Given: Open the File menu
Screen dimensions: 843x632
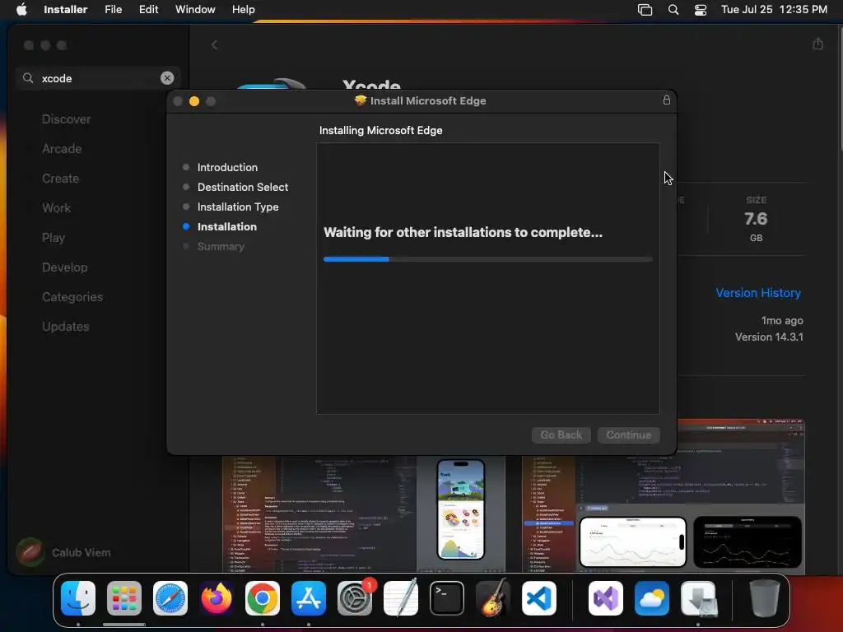Looking at the screenshot, I should coord(114,10).
